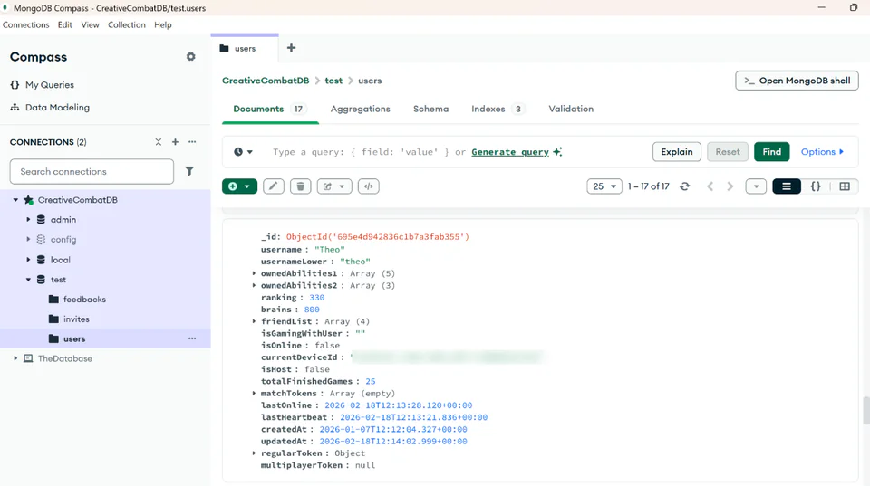Click CreativeCombatDB breadcrumb link
This screenshot has height=486, width=870.
coord(266,81)
